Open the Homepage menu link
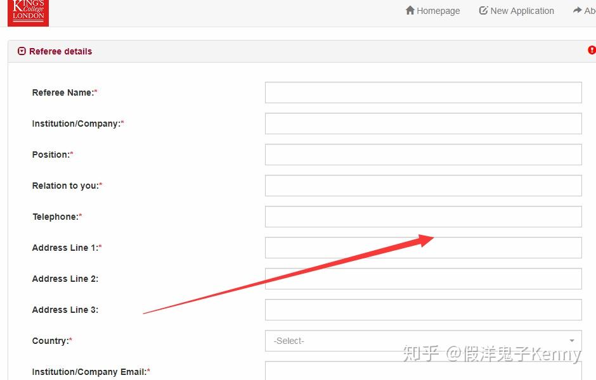Image resolution: width=596 pixels, height=380 pixels. coord(432,11)
